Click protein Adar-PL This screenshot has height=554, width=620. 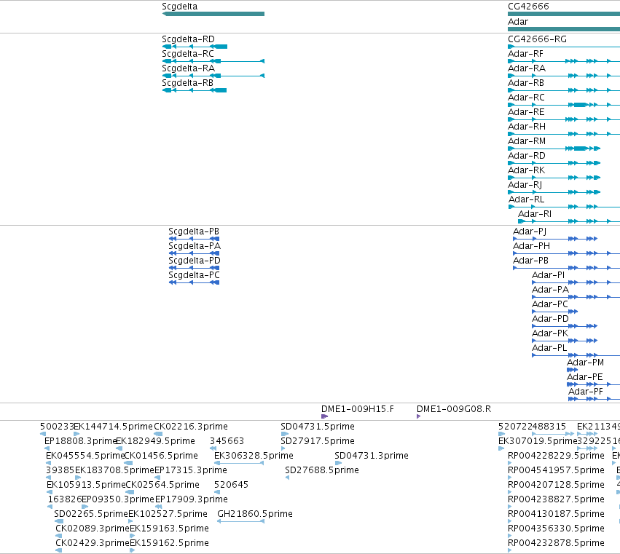(x=549, y=349)
